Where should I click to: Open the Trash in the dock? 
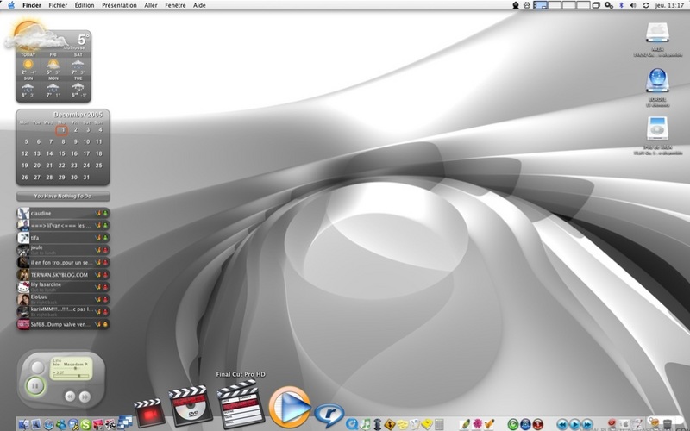click(x=667, y=424)
